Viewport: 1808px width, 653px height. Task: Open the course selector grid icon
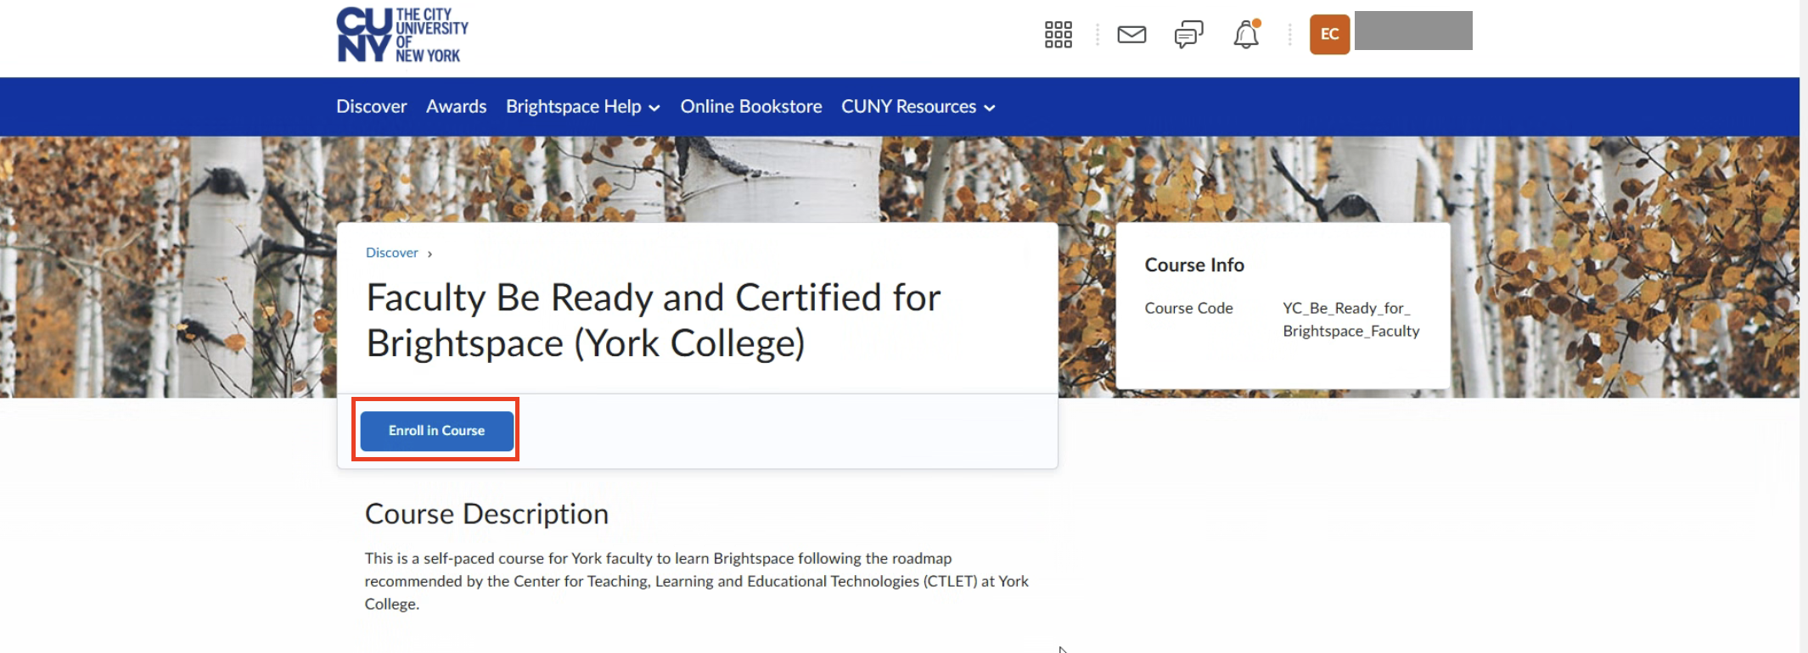[1058, 35]
